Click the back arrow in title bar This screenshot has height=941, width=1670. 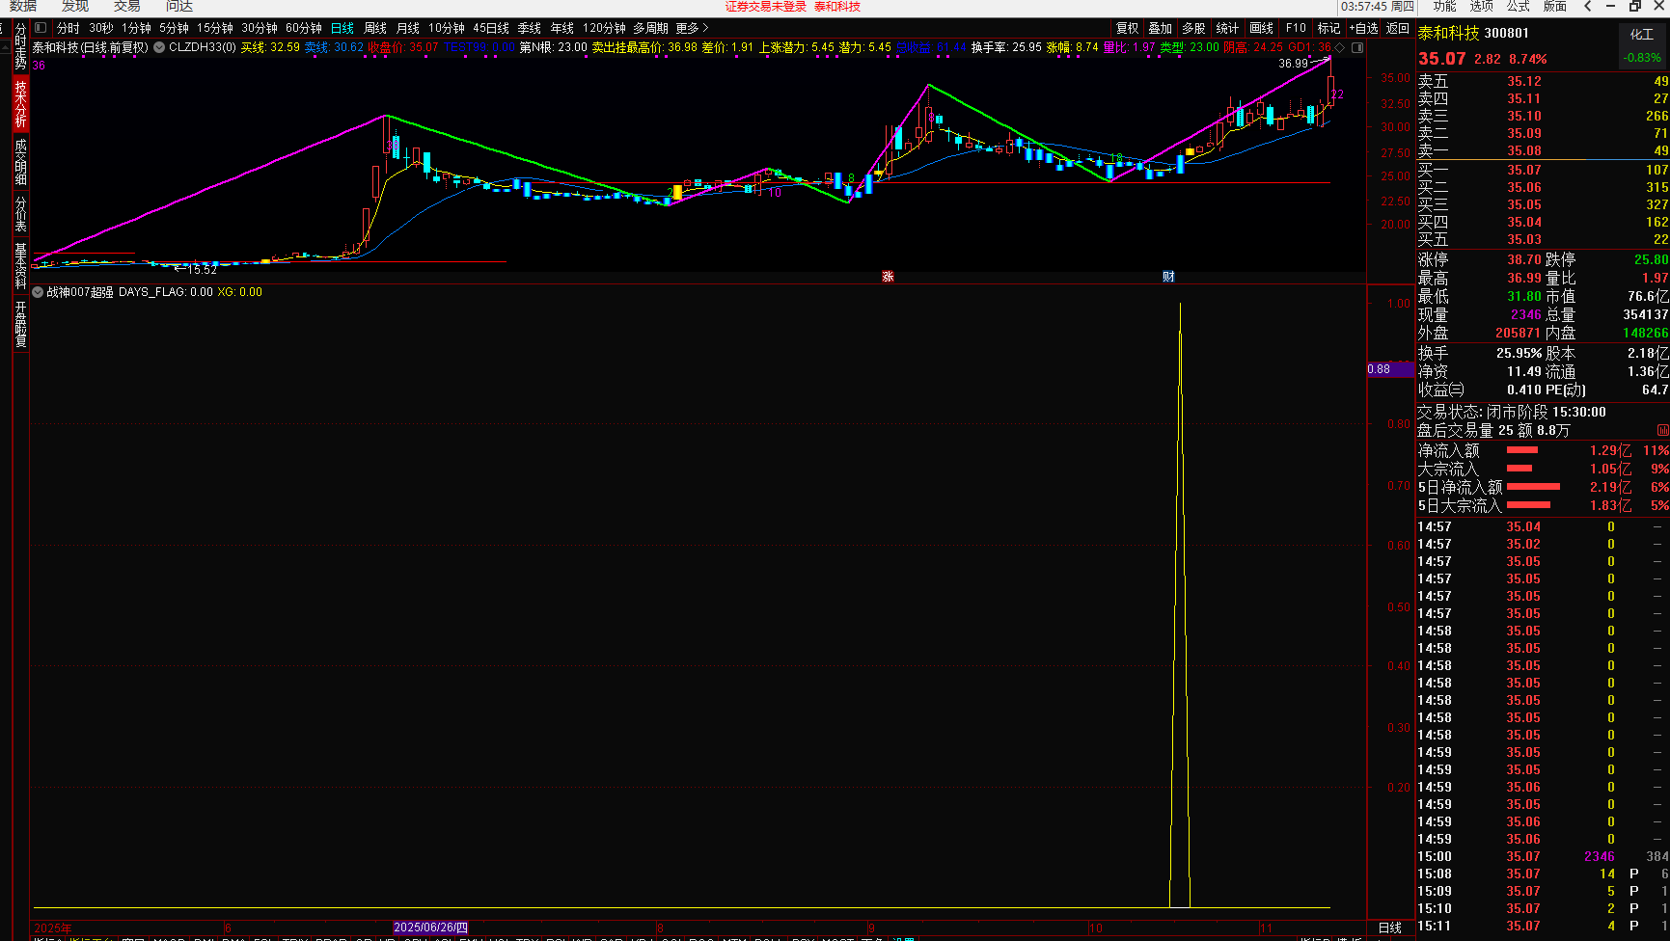[x=1588, y=7]
